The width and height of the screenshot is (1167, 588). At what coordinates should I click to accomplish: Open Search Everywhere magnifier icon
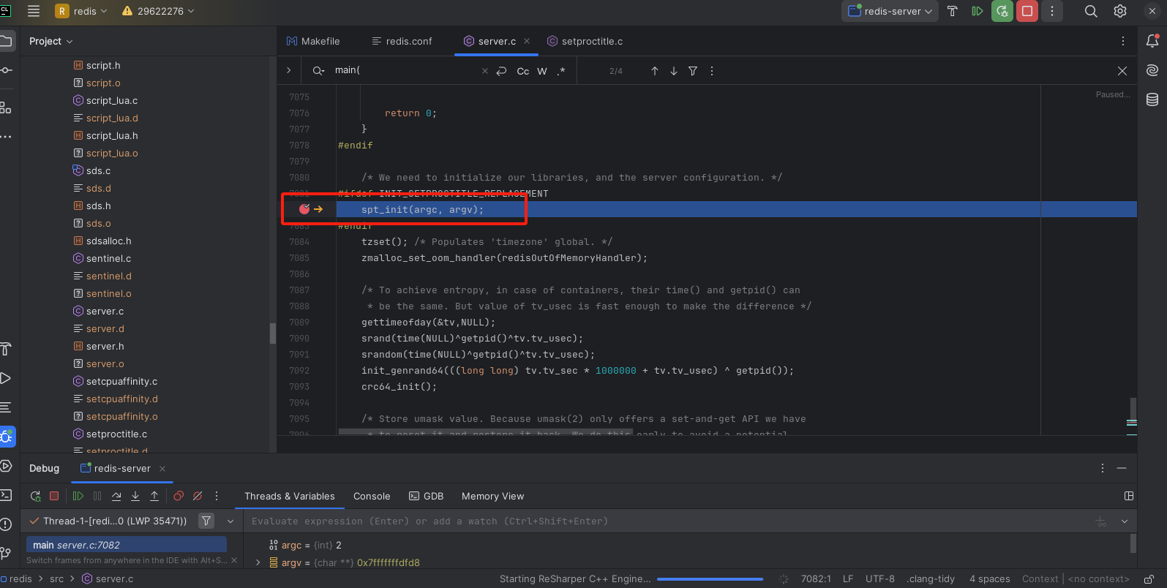pos(1091,11)
